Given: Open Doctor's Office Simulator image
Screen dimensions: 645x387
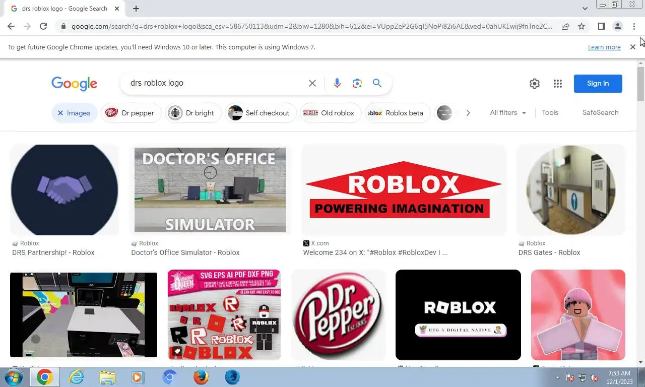Looking at the screenshot, I should pyautogui.click(x=210, y=190).
